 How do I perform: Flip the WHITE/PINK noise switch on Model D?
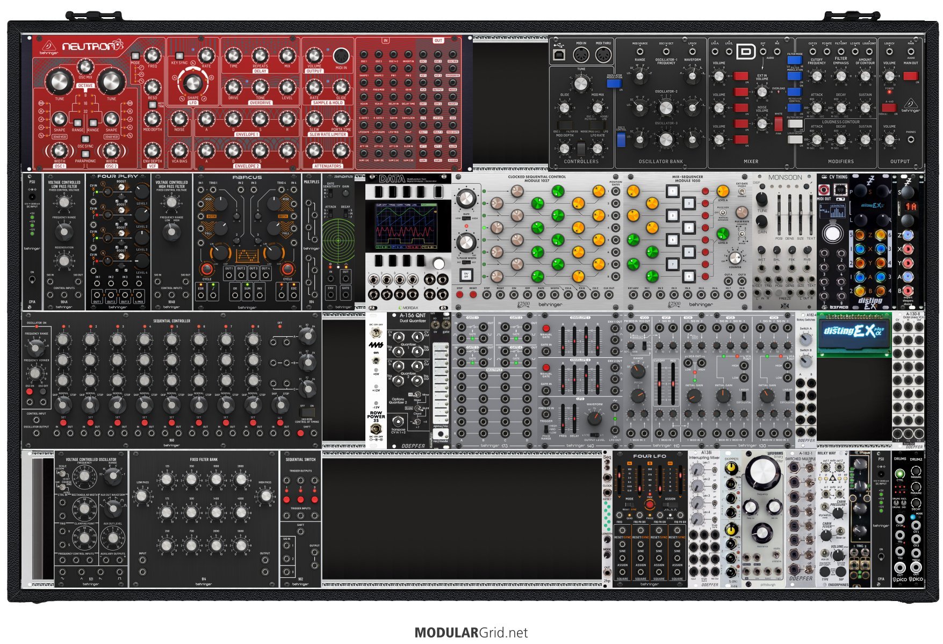click(778, 124)
